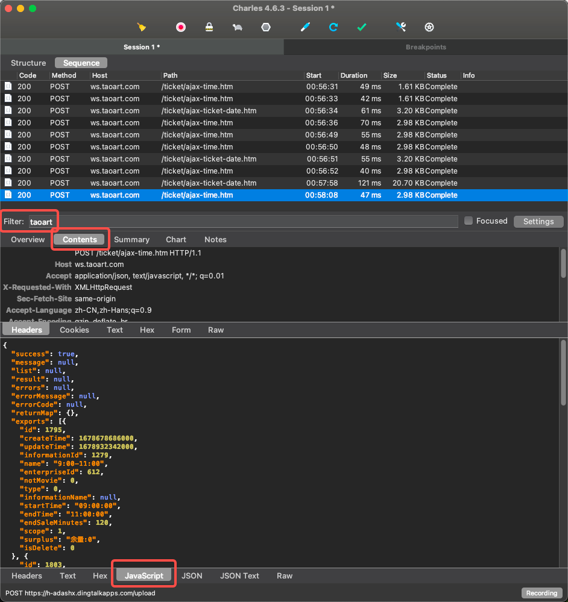Enable the Focused checkbox
The width and height of the screenshot is (568, 602).
(x=468, y=221)
